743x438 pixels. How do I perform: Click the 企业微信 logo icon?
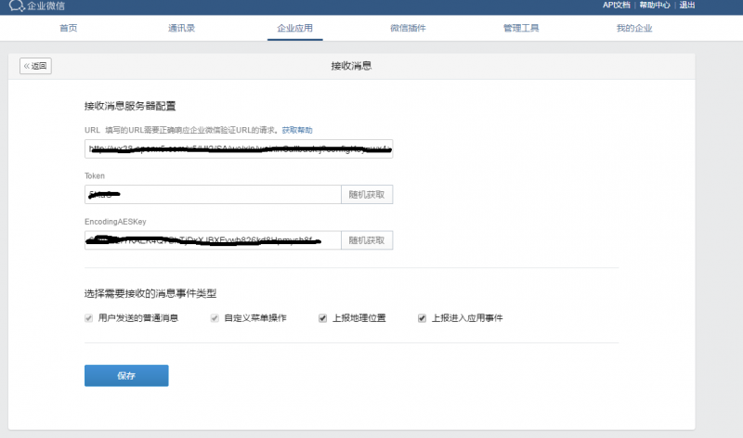coord(17,6)
